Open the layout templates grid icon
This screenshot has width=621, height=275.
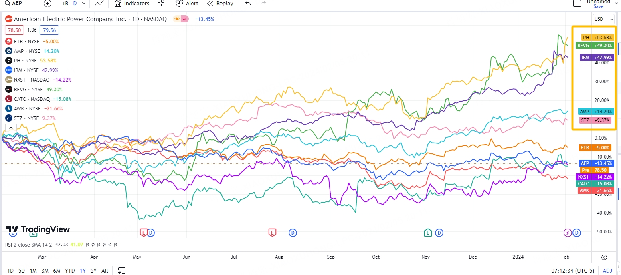pyautogui.click(x=161, y=4)
